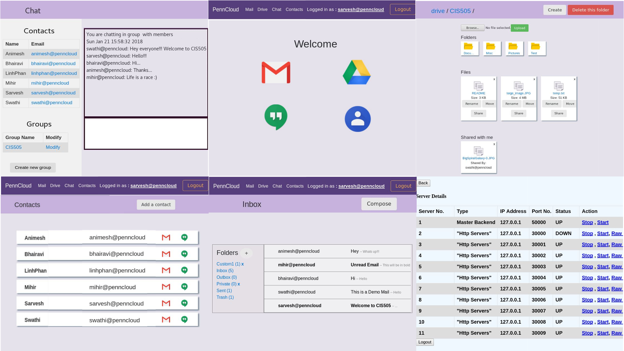
Task: Open the Docu... folder in drive
Action: point(470,48)
